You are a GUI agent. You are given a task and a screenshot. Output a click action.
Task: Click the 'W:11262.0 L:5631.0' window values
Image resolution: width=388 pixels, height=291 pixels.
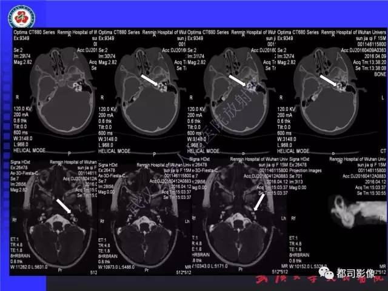pos(29,267)
